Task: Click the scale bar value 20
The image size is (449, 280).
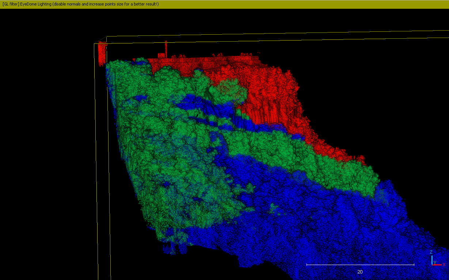Action: pos(360,272)
